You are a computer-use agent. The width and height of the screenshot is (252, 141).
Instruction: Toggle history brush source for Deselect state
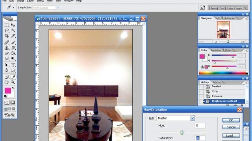pos(201,87)
